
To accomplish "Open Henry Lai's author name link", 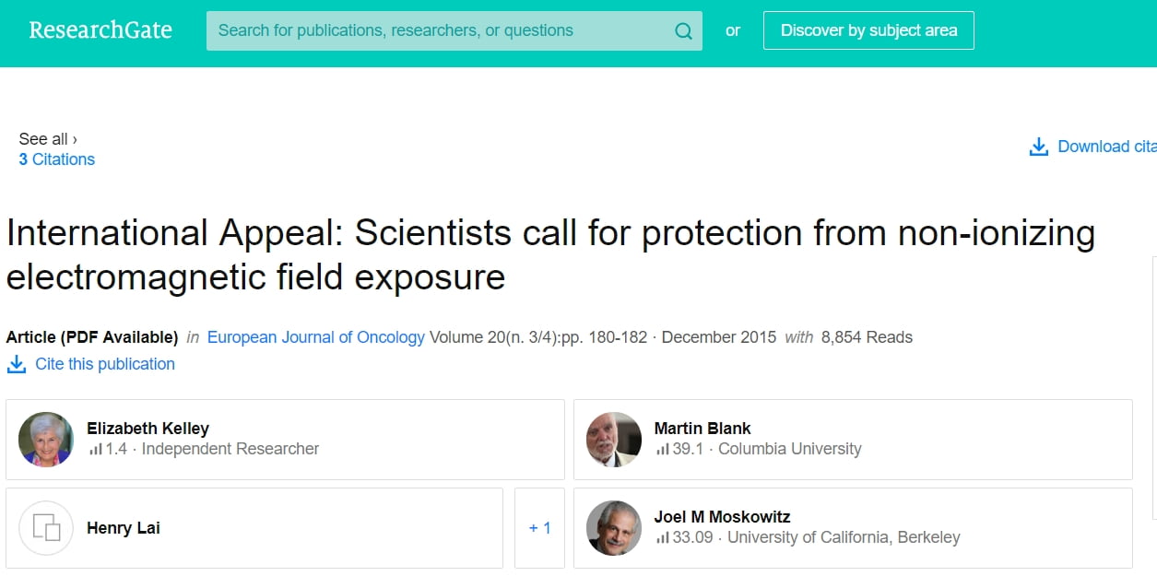I will [124, 528].
